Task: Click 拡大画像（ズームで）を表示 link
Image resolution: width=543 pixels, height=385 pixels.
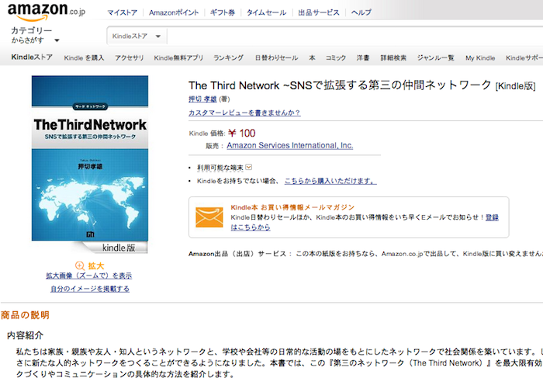Action: 89,276
